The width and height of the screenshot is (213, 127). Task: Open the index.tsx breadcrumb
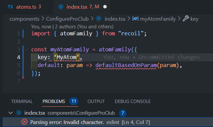coord(115,19)
